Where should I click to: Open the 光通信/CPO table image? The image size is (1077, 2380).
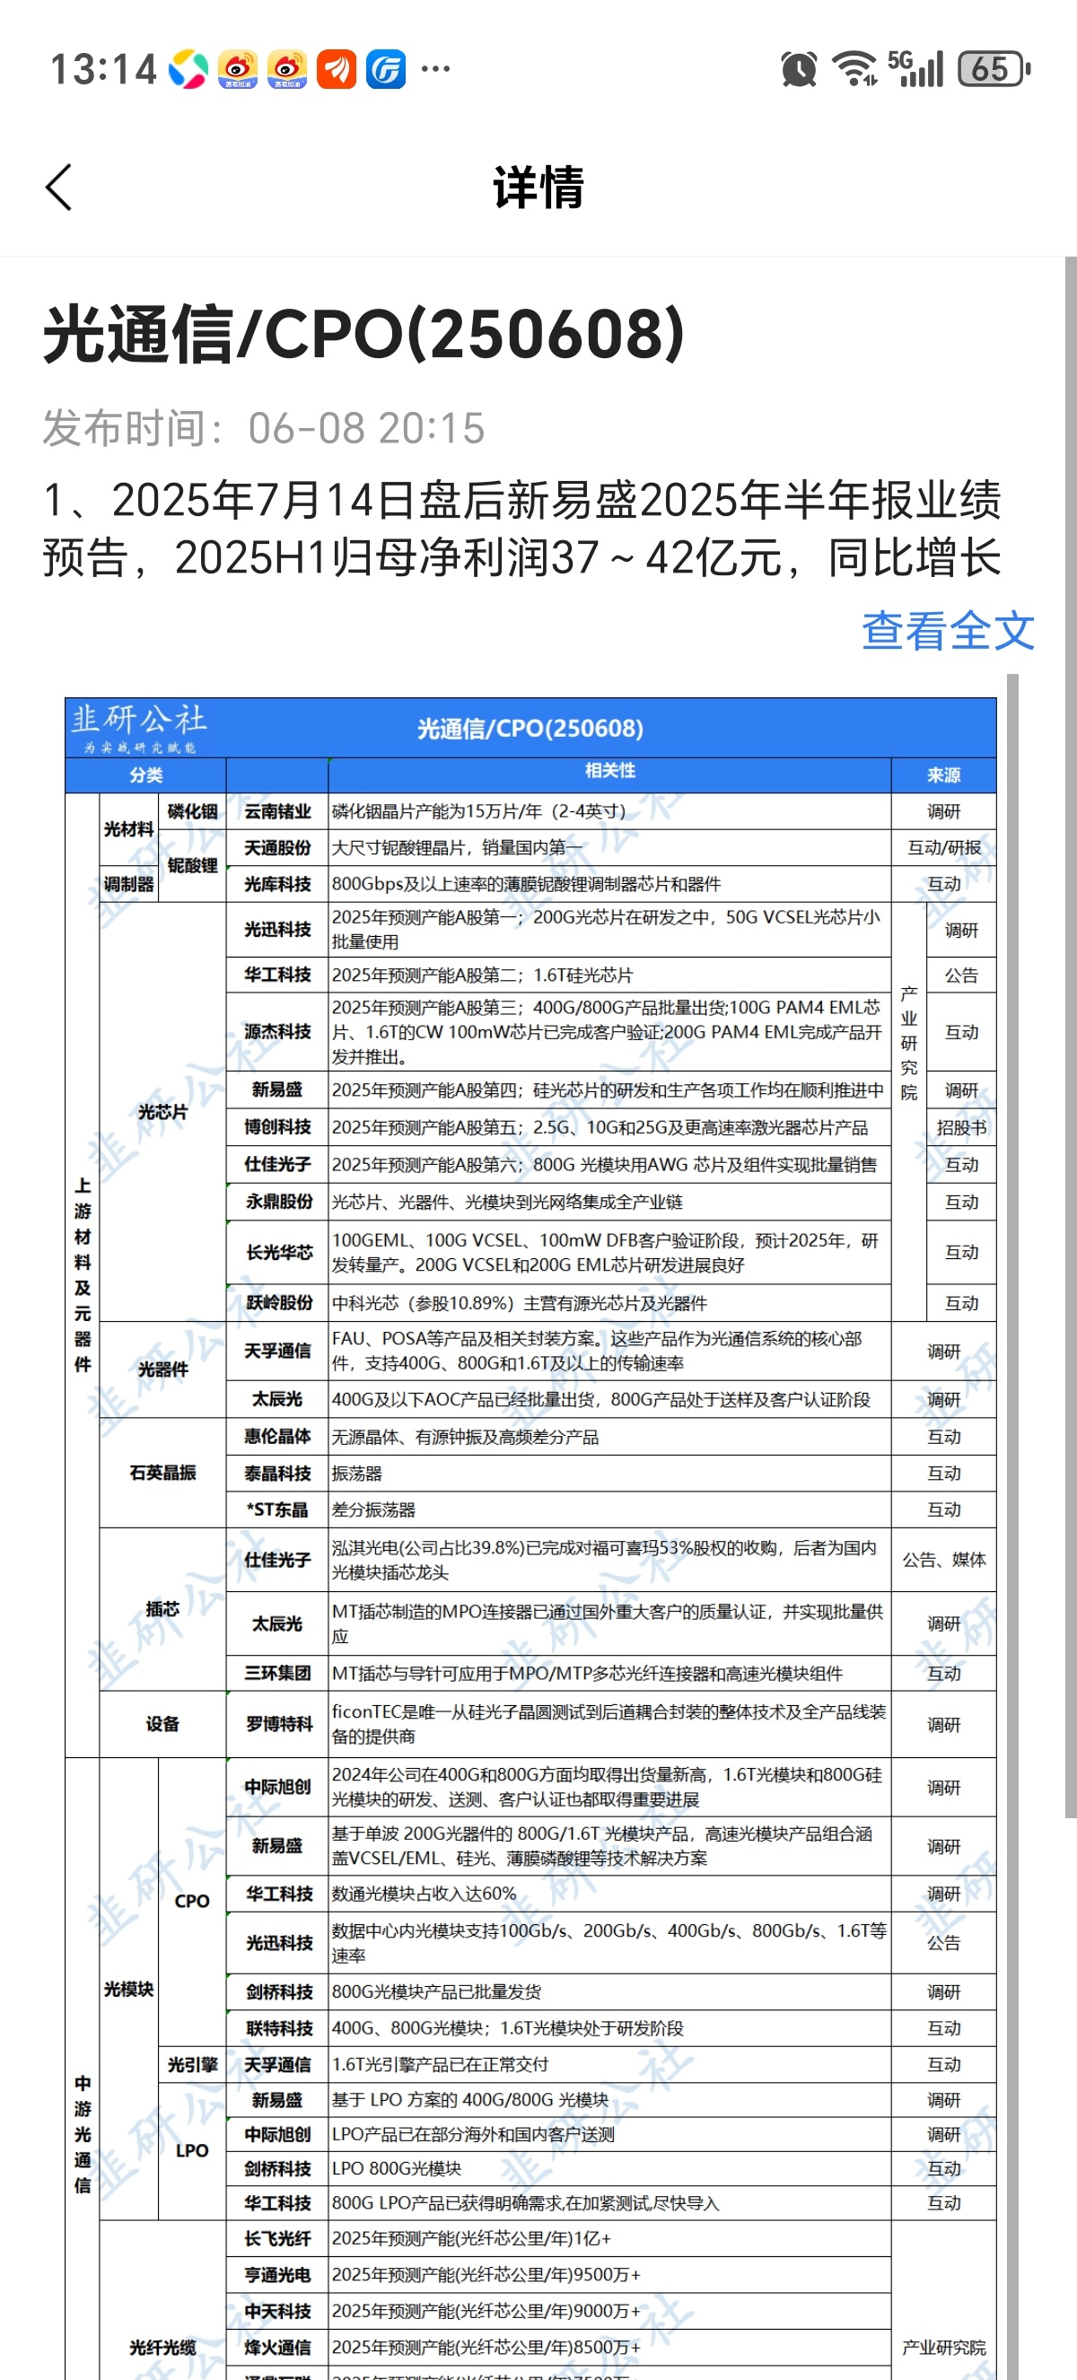[530, 1538]
